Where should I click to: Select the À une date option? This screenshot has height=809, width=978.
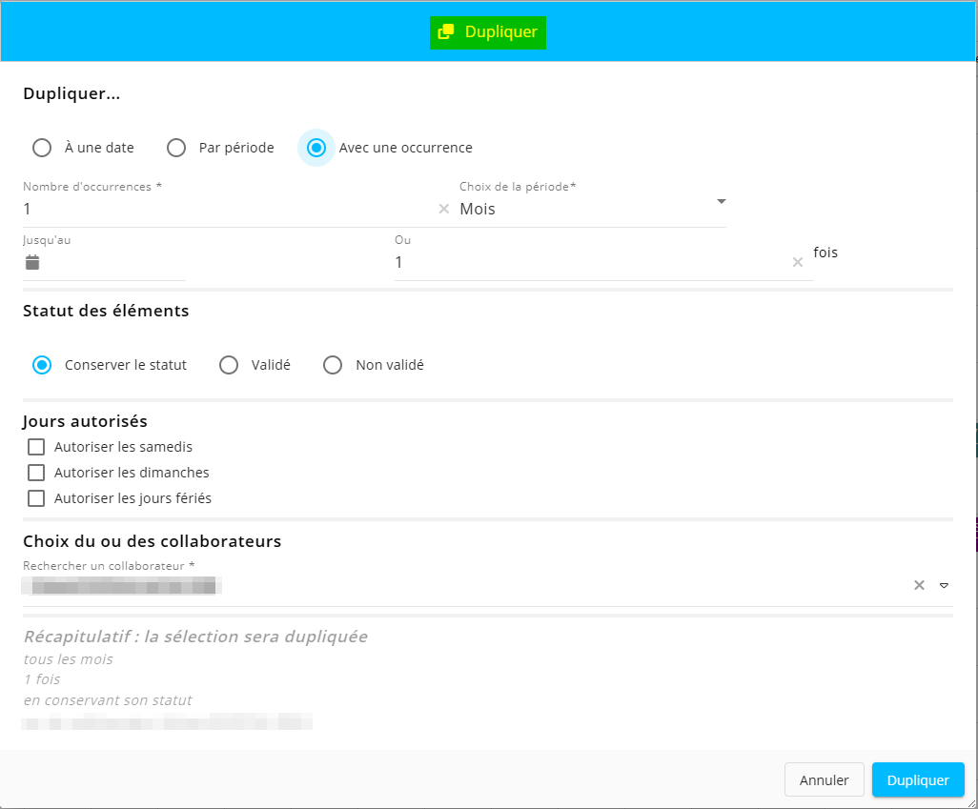click(x=42, y=148)
